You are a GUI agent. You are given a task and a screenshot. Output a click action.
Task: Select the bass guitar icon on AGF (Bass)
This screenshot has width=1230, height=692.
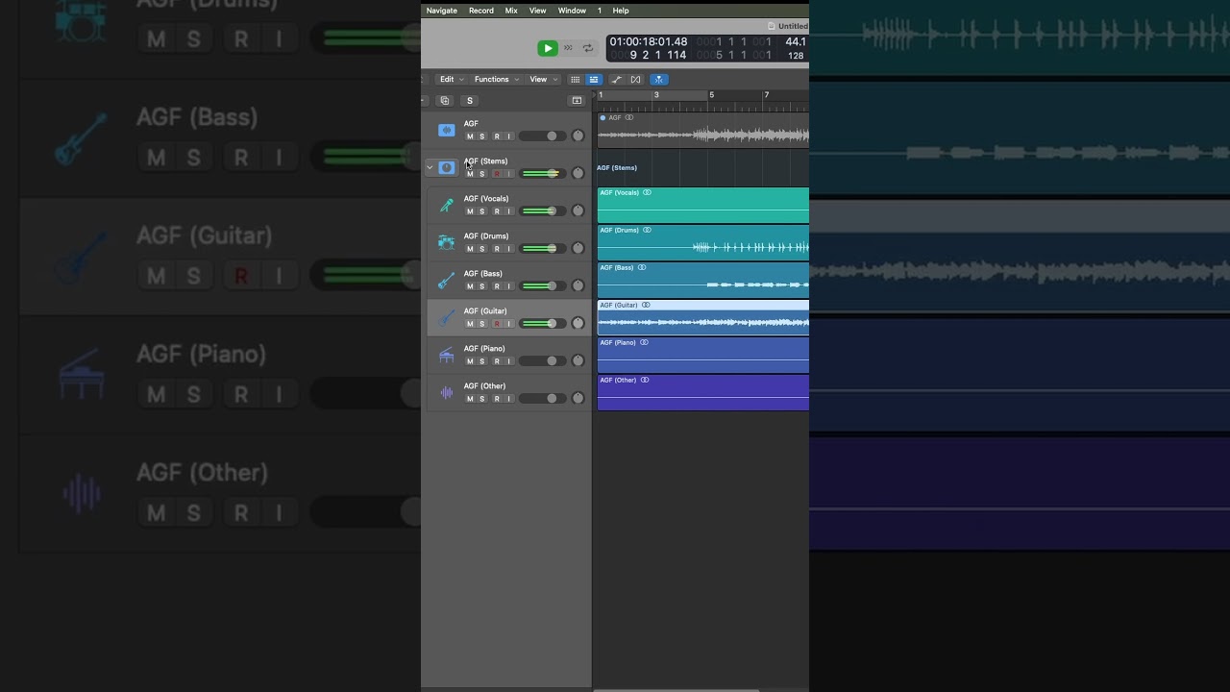click(x=446, y=280)
